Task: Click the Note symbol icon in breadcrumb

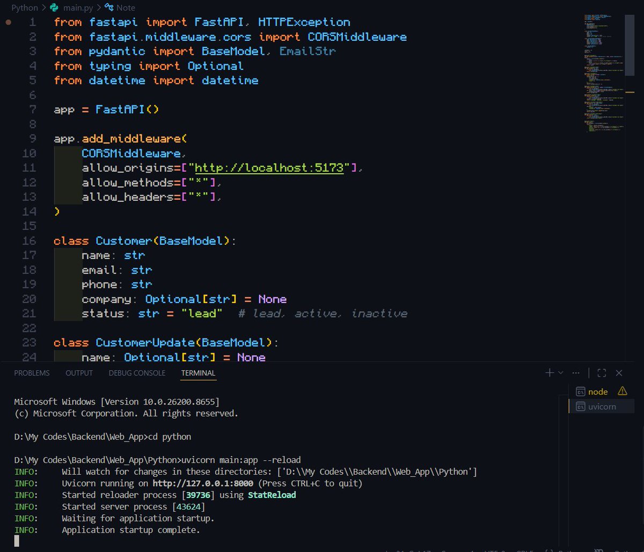Action: (109, 8)
